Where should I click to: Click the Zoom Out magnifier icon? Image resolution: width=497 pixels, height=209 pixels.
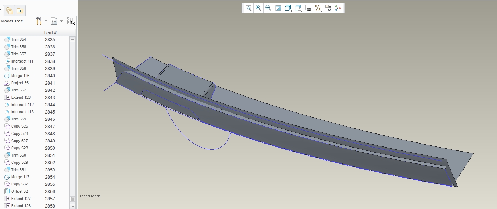[x=268, y=8]
